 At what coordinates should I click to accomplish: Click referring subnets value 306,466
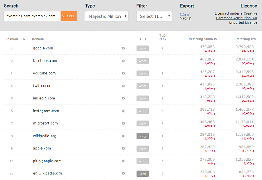click(207, 122)
